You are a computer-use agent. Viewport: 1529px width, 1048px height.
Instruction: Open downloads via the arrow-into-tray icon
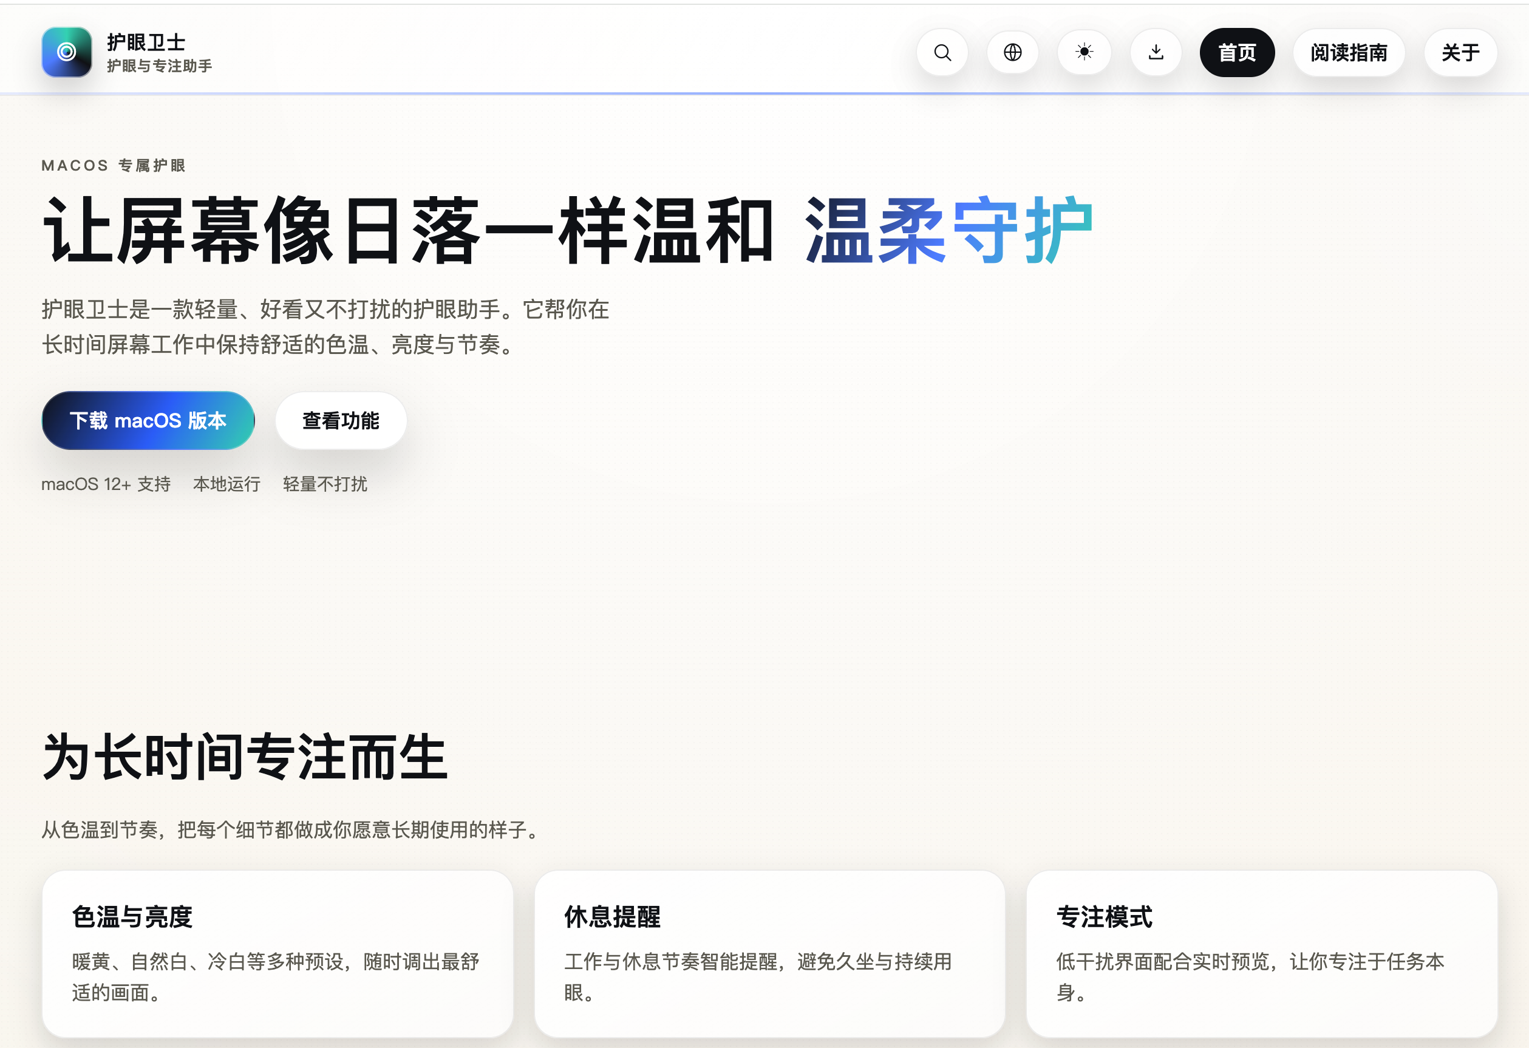pyautogui.click(x=1156, y=53)
